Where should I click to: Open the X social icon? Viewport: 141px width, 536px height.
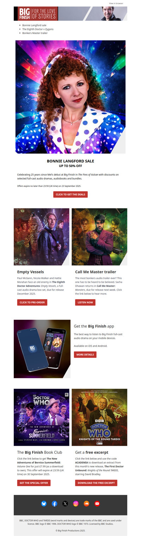pos(65,503)
